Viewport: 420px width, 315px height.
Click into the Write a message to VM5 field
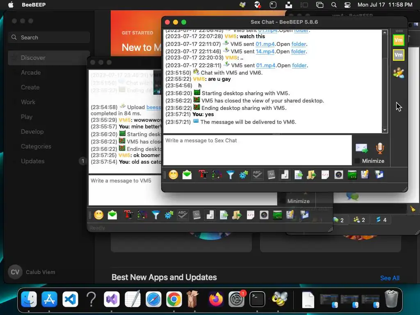coord(183,190)
